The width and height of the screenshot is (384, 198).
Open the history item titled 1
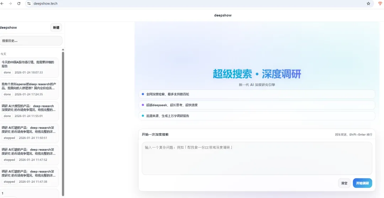click(29, 193)
